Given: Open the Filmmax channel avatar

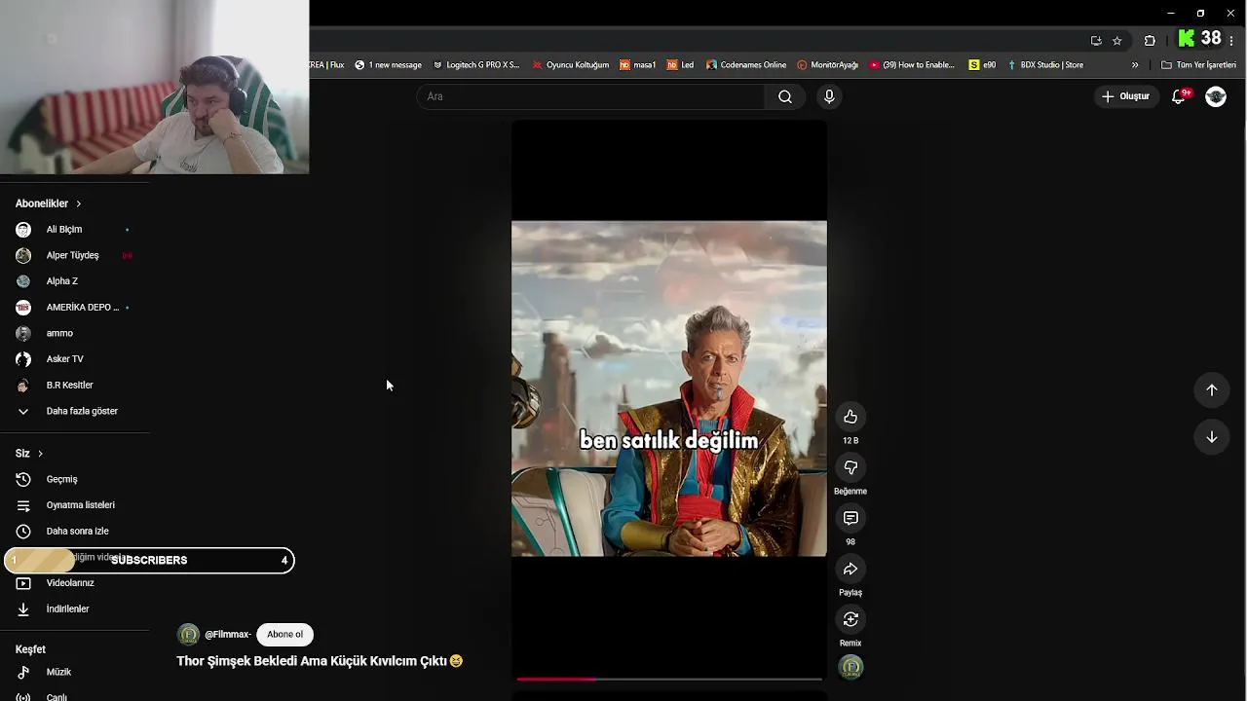Looking at the screenshot, I should click(x=188, y=634).
